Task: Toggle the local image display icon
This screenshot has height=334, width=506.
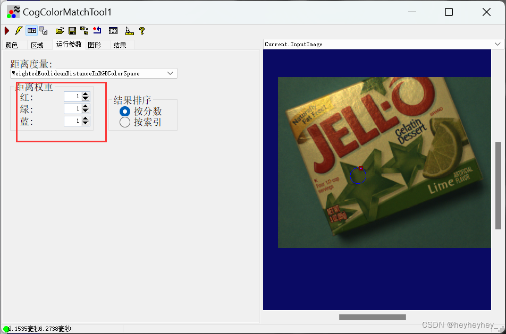Action: (x=32, y=31)
